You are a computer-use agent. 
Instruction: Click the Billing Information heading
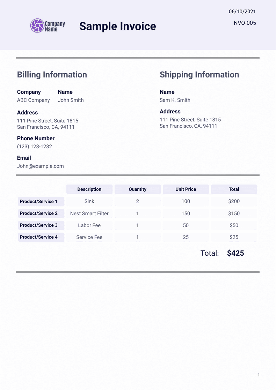(x=52, y=75)
